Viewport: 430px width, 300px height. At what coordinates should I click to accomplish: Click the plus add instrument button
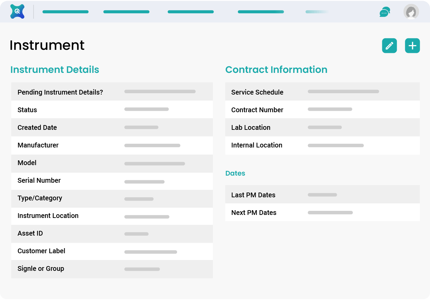point(412,46)
